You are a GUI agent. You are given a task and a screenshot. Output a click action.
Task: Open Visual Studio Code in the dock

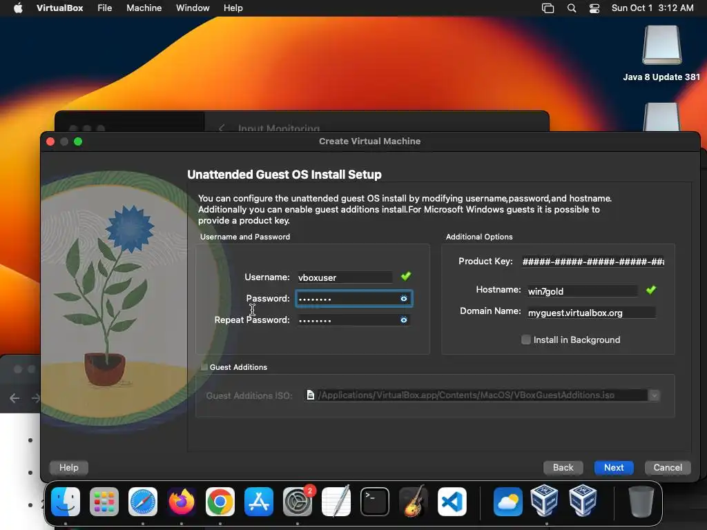(452, 502)
